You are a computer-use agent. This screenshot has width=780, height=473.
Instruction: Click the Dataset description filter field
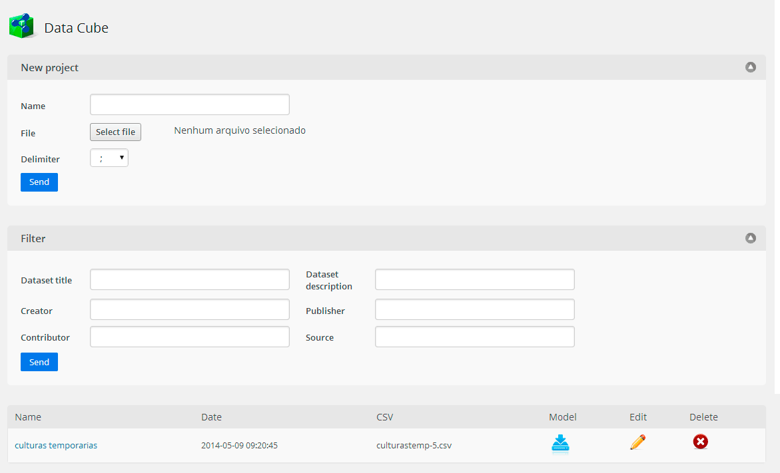point(474,279)
